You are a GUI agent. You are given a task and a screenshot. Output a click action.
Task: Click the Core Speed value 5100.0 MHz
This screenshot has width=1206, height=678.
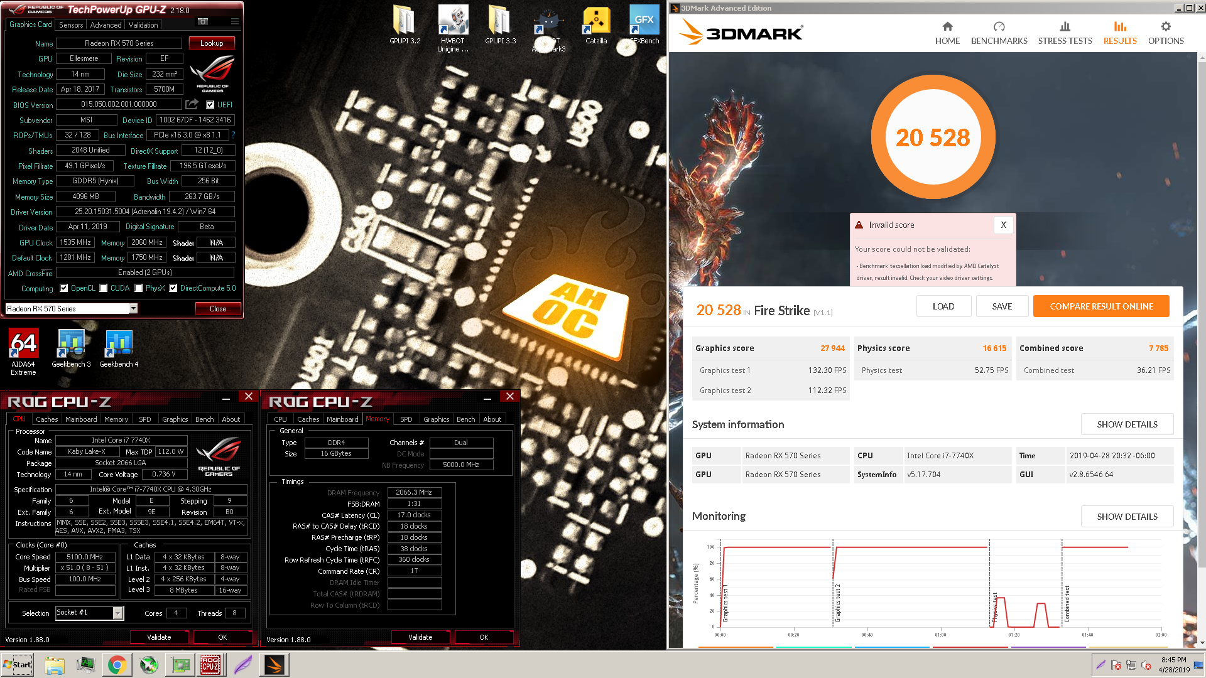(85, 557)
